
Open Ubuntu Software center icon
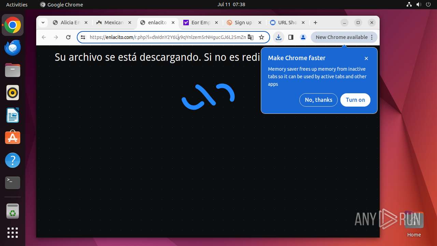click(x=13, y=138)
